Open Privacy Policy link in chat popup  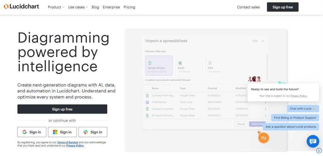tap(299, 96)
